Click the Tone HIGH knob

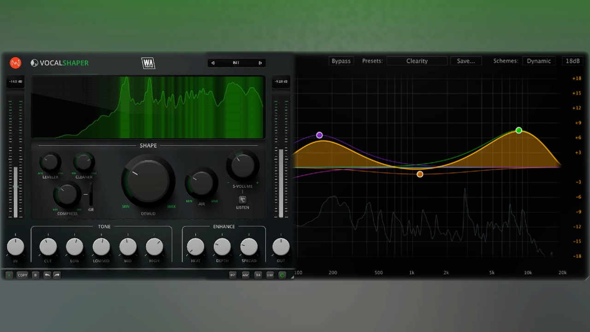154,247
